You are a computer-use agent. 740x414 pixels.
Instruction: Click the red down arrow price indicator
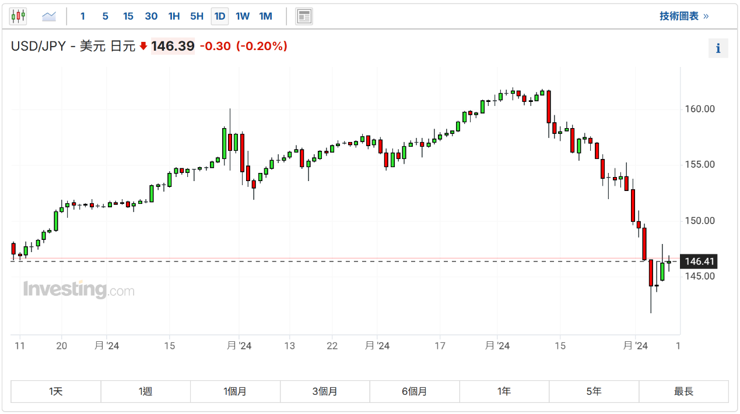143,46
